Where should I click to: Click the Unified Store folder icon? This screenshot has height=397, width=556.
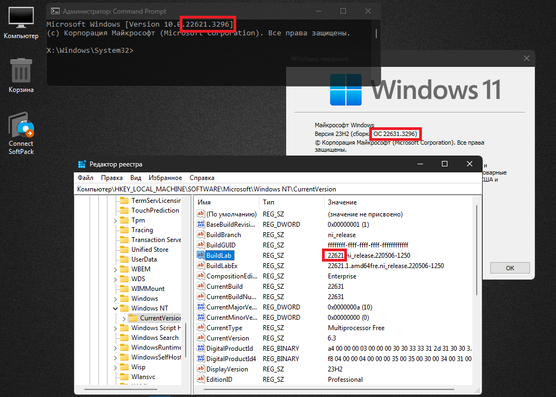[x=124, y=249]
